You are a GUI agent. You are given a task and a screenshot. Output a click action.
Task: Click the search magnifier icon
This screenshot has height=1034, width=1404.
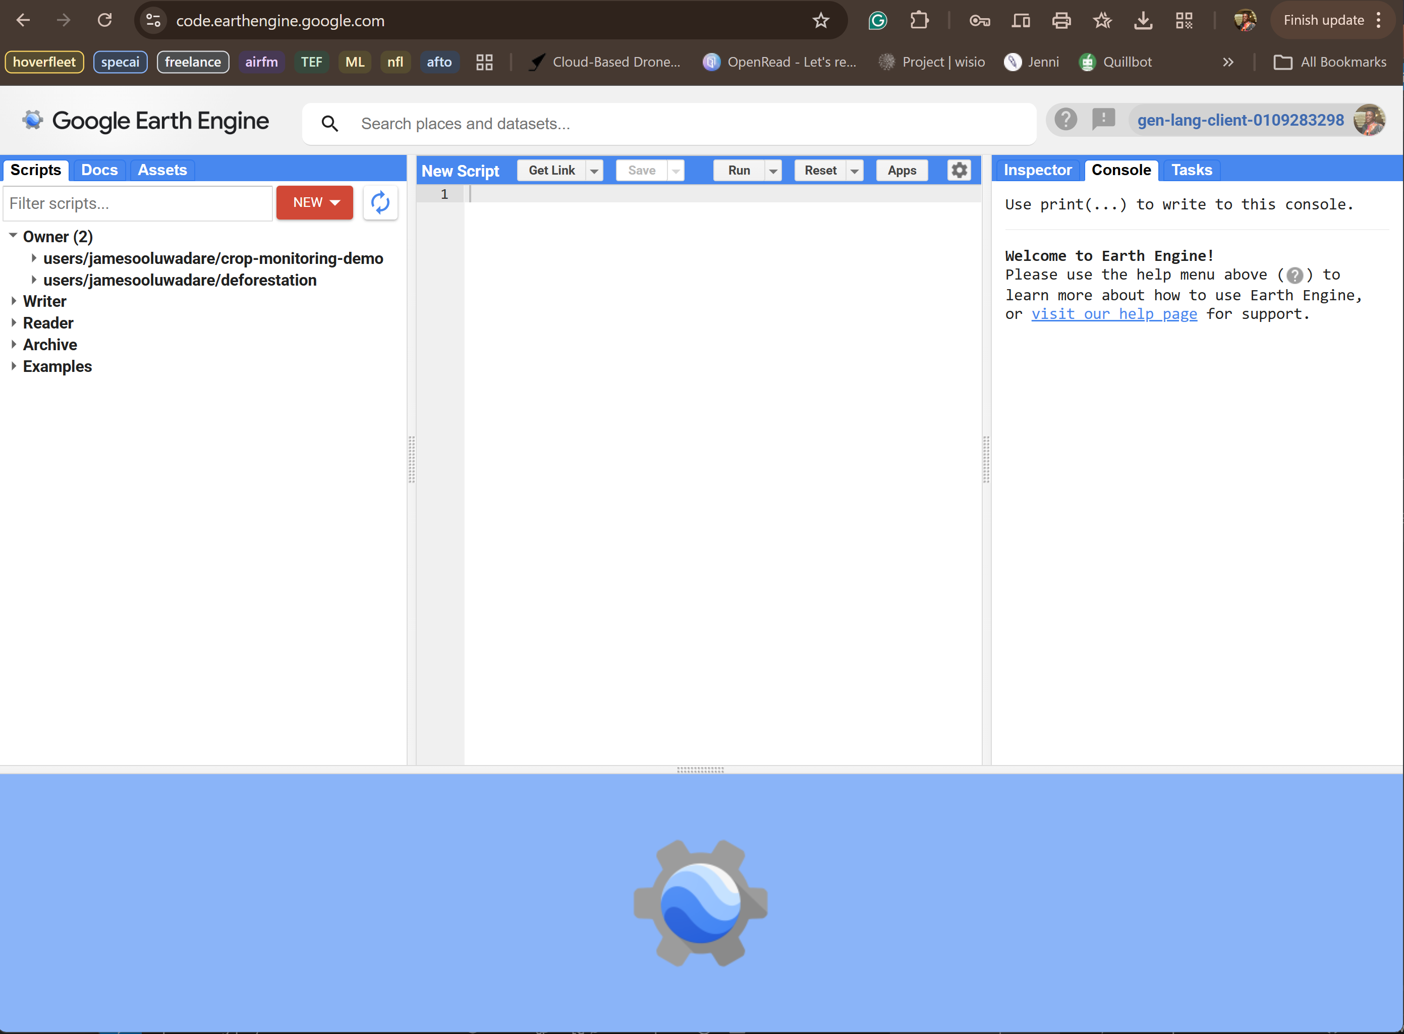330,123
